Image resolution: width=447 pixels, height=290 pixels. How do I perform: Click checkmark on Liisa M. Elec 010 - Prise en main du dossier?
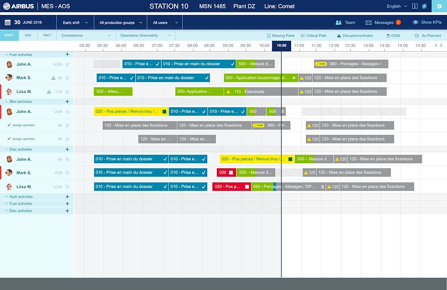tap(165, 187)
